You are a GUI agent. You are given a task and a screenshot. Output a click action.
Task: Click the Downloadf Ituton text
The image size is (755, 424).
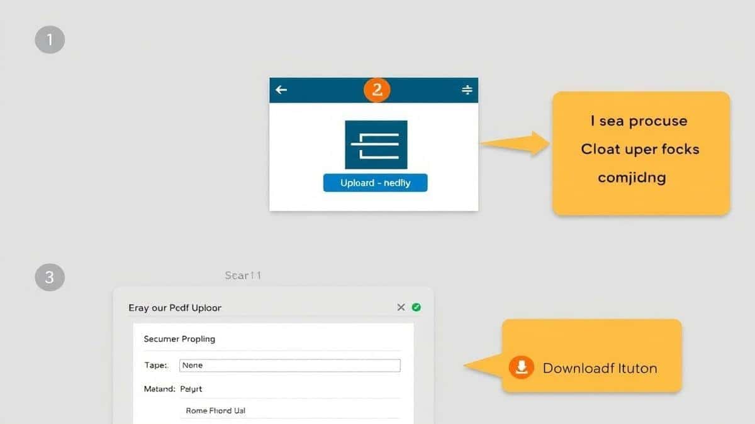600,368
